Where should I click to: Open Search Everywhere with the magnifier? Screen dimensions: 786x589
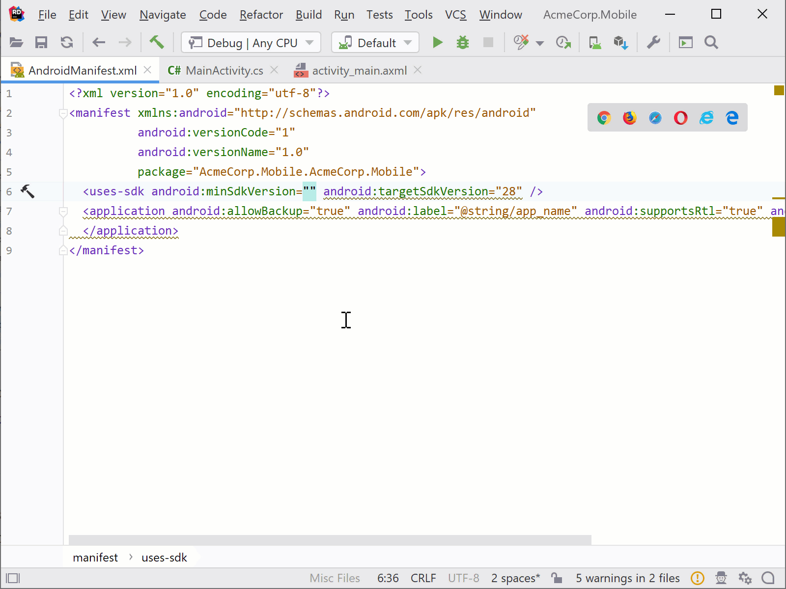coord(711,43)
